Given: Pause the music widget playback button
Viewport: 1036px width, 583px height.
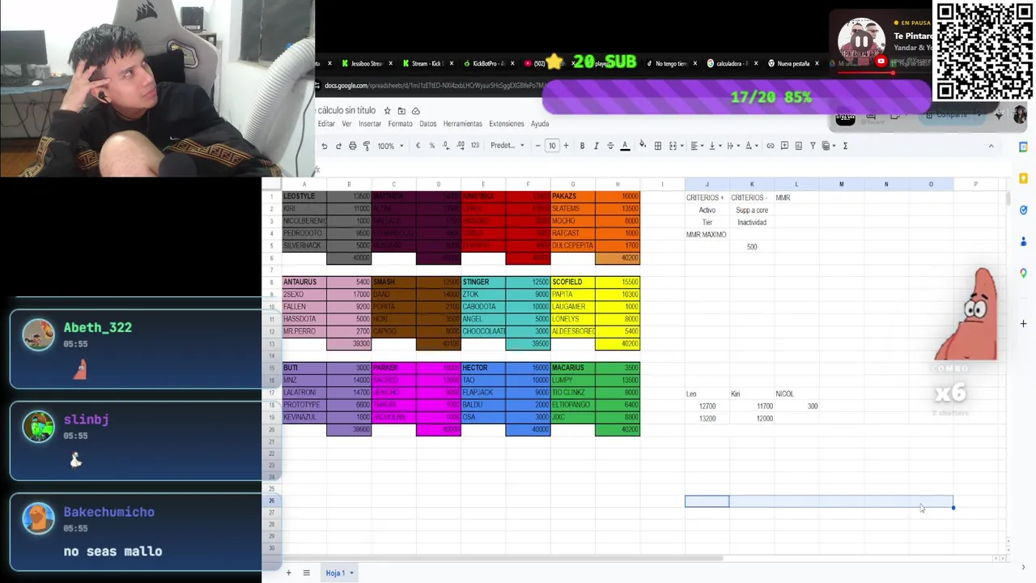Looking at the screenshot, I should pos(861,41).
